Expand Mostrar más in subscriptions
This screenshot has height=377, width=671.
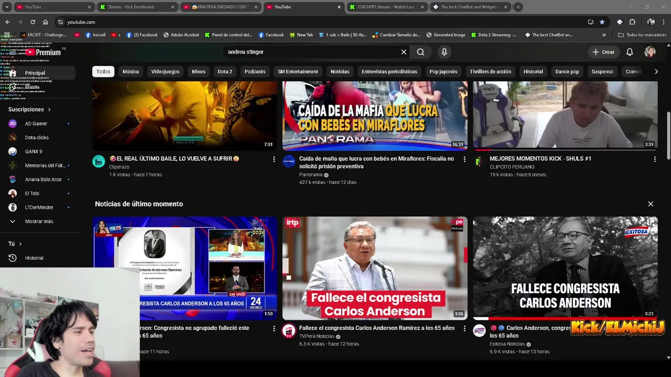click(38, 221)
